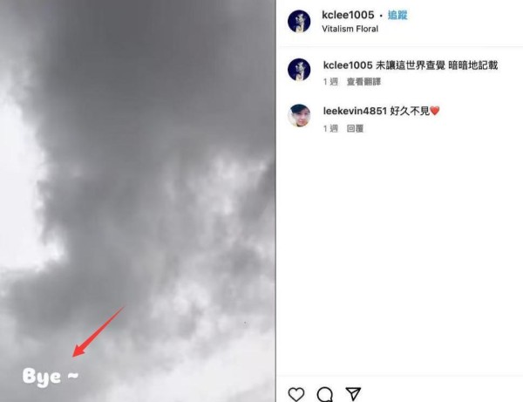Image resolution: width=523 pixels, height=402 pixels.
Task: Reply to leekevin4851 using the 回覆 button
Action: click(355, 128)
